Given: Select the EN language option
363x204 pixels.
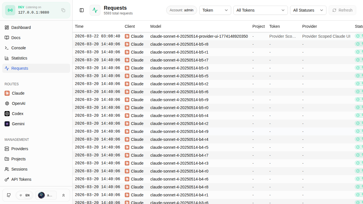Looking at the screenshot, I should tap(28, 195).
